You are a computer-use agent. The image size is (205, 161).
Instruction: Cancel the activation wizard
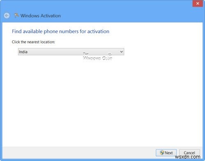pyautogui.click(x=189, y=153)
